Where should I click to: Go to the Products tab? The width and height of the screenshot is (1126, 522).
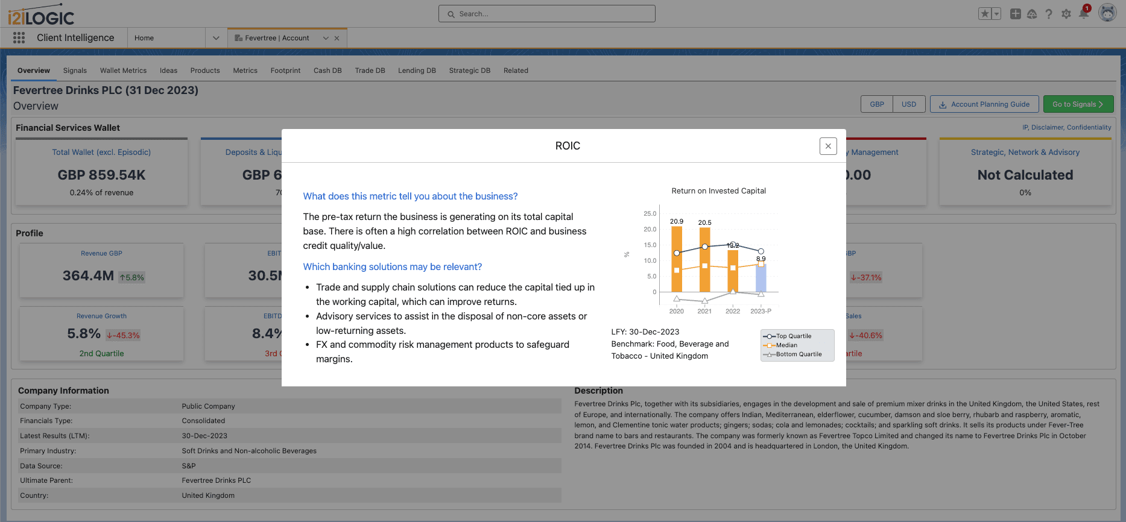tap(205, 71)
